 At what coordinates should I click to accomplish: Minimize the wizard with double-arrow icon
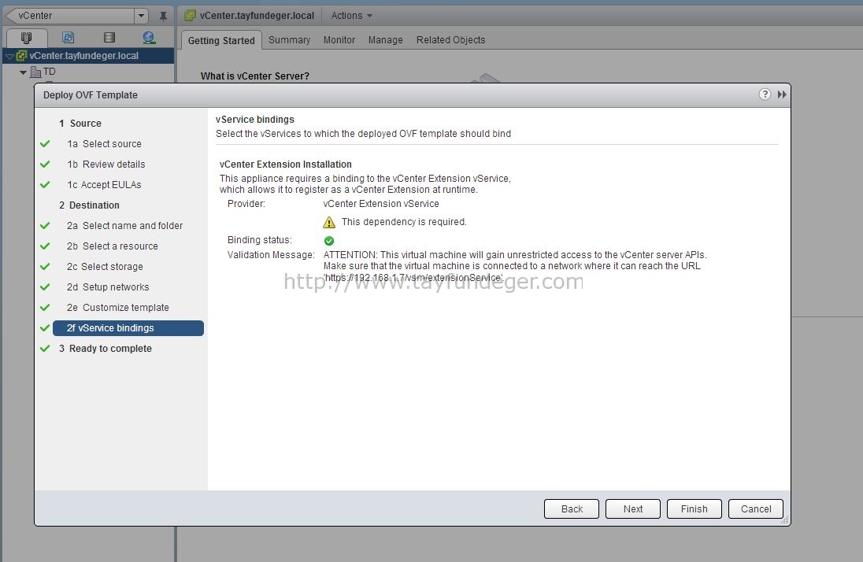pos(782,94)
